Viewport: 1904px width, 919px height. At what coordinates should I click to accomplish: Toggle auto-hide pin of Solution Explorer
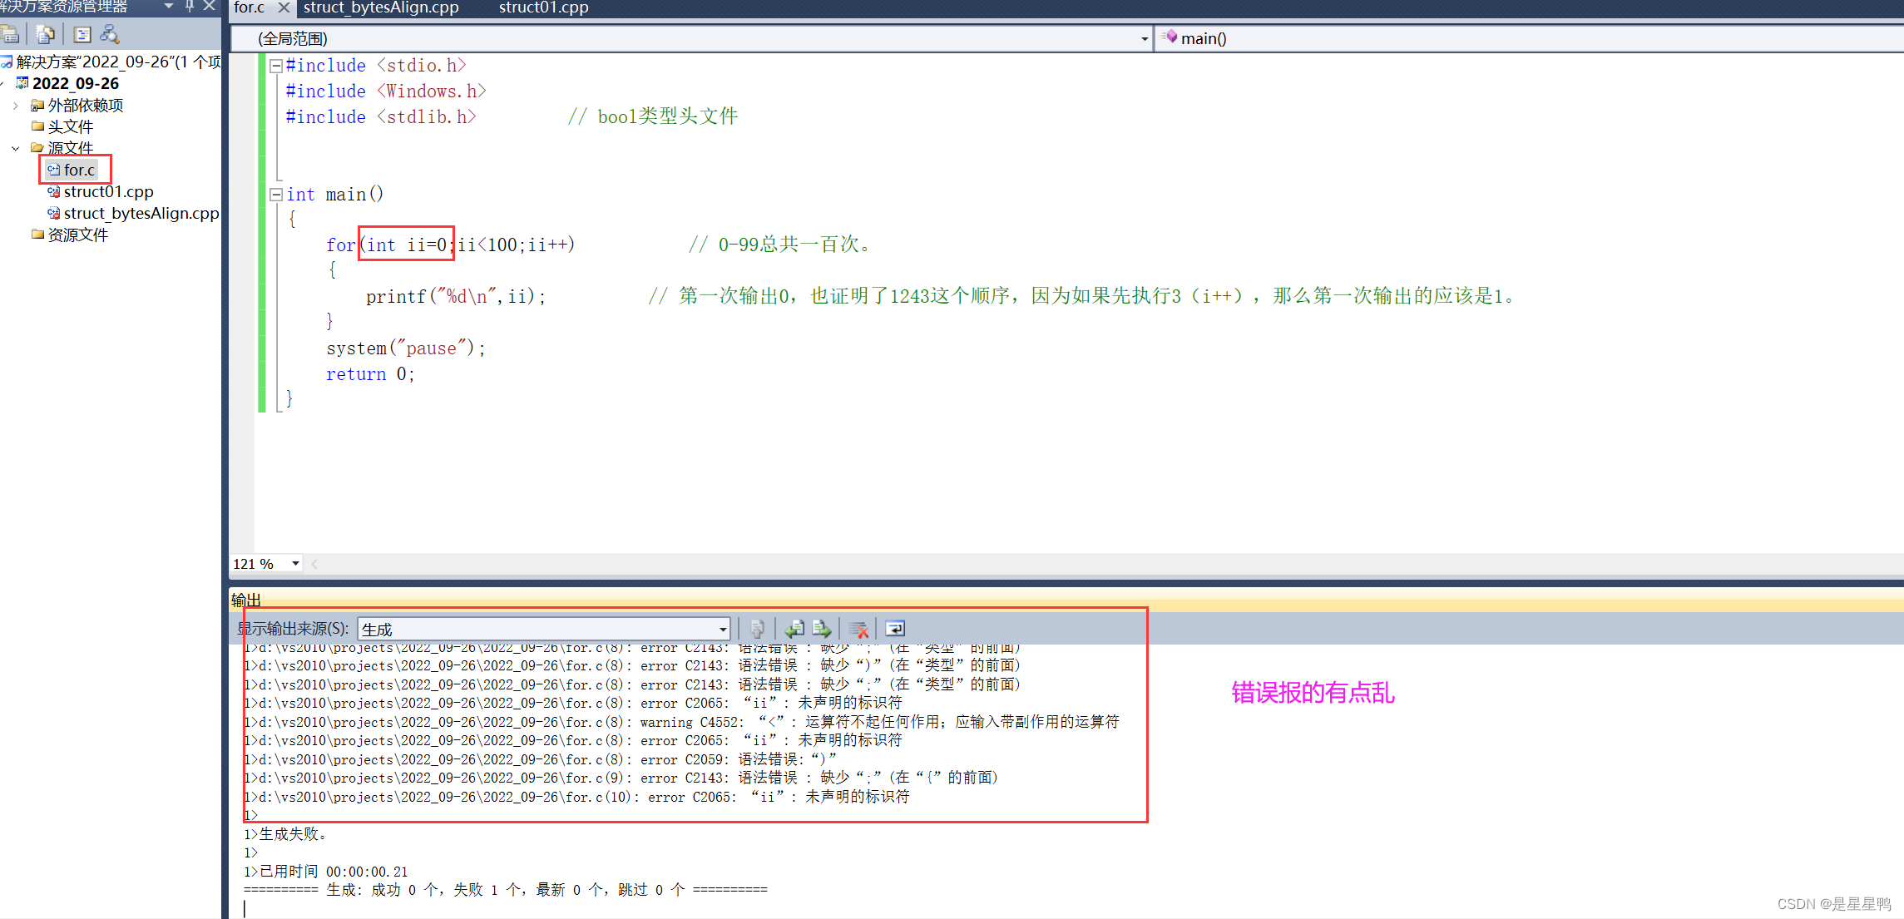(190, 6)
